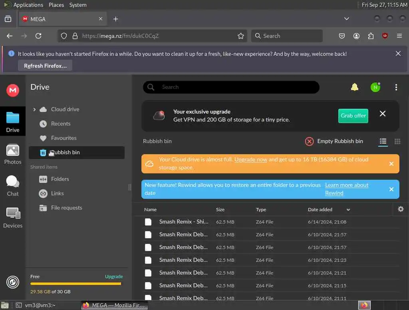This screenshot has width=409, height=310.
Task: Close the orange storage-almost-full warning
Action: (391, 164)
